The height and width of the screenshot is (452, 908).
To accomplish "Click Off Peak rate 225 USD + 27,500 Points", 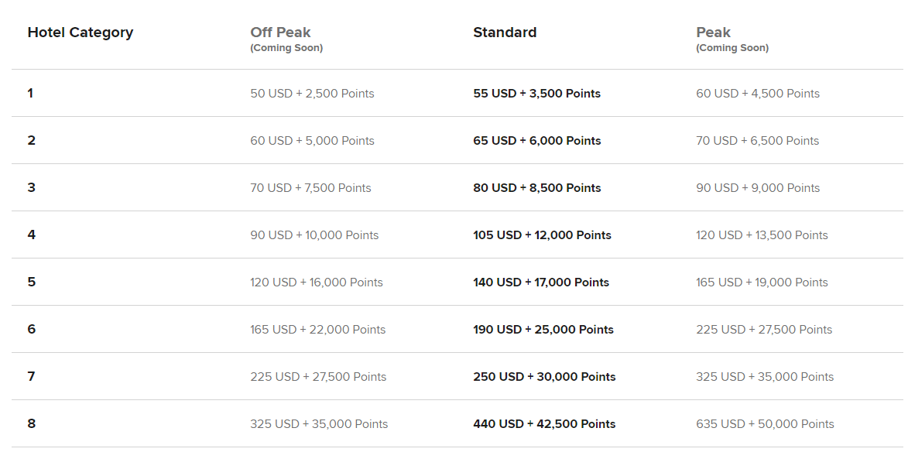I will [x=318, y=377].
